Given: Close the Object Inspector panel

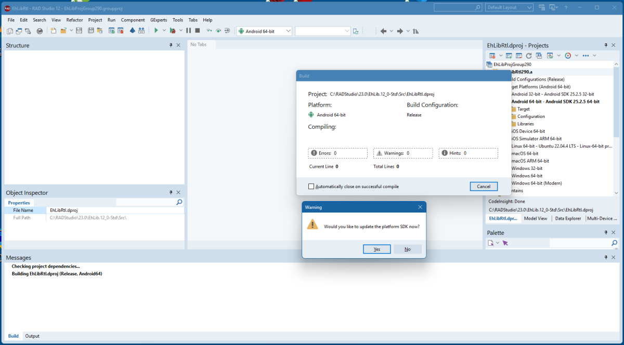Looking at the screenshot, I should tap(178, 193).
